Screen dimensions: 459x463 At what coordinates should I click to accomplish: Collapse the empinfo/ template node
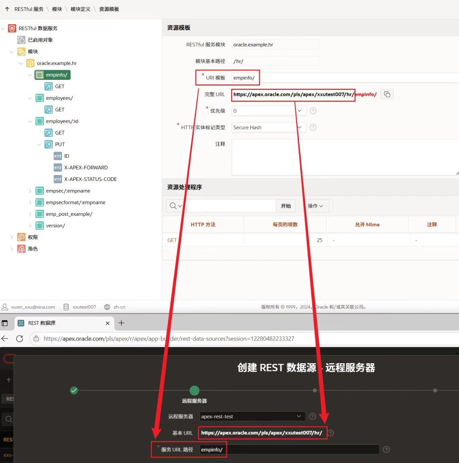pyautogui.click(x=30, y=75)
